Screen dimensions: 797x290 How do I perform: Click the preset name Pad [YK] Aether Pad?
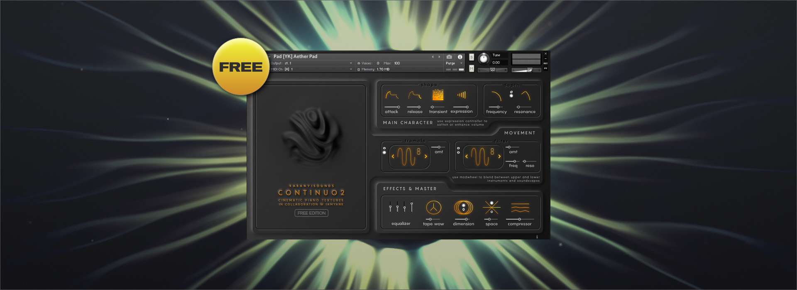click(x=295, y=56)
